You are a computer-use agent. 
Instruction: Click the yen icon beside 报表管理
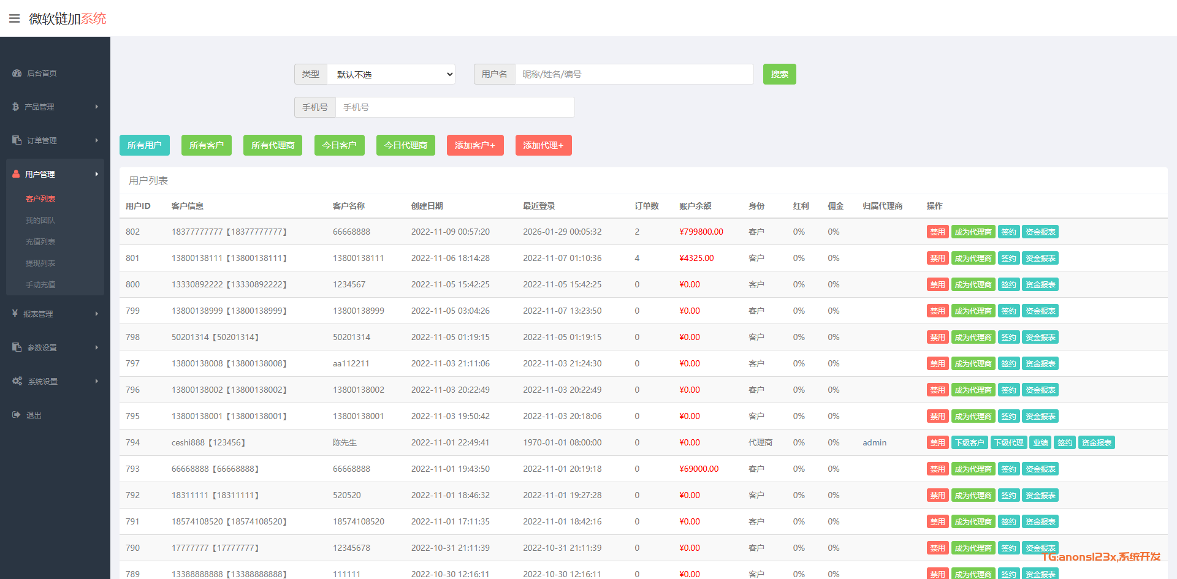pos(15,314)
